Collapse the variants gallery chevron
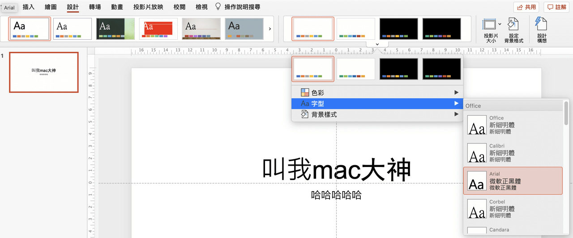Viewport: 573px width, 238px height. click(x=377, y=44)
